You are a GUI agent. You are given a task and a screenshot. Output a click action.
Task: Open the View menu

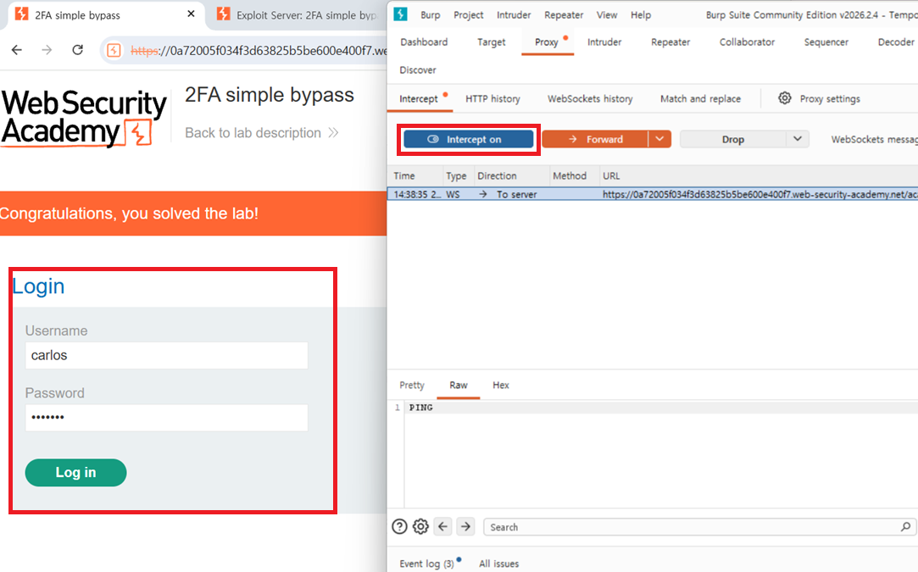pyautogui.click(x=607, y=15)
